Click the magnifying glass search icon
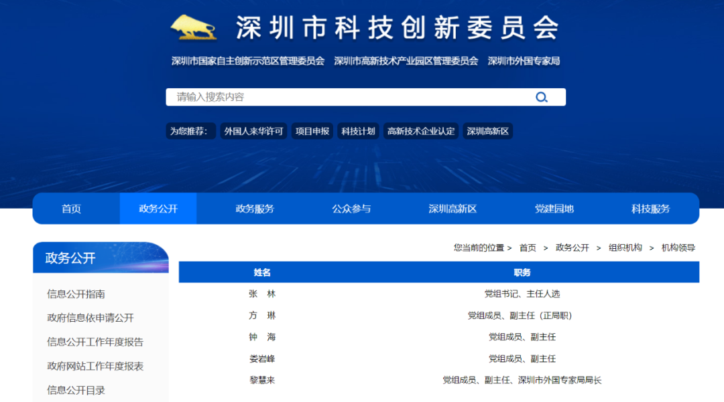 coord(542,98)
